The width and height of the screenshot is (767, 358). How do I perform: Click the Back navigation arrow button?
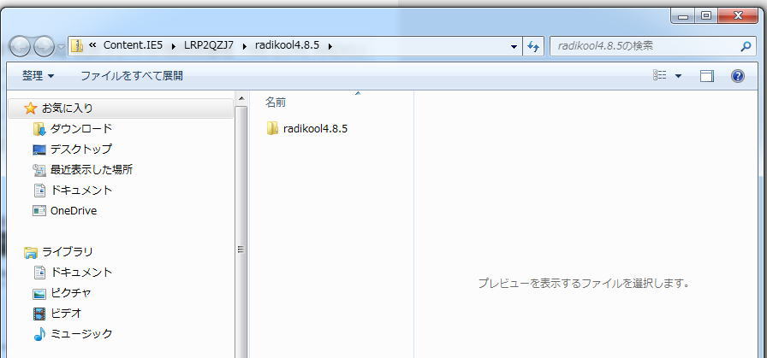(x=20, y=47)
